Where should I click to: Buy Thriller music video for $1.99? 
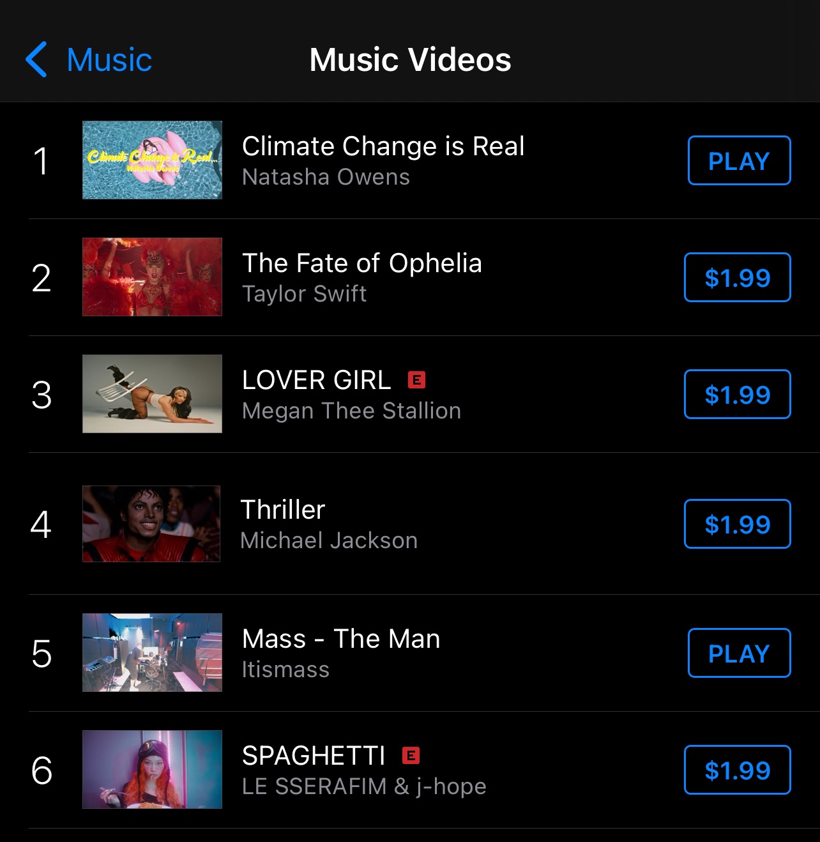737,524
